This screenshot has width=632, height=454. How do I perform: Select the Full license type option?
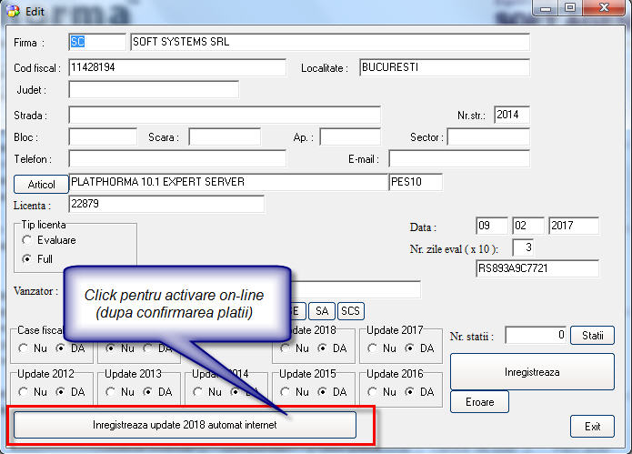click(27, 259)
